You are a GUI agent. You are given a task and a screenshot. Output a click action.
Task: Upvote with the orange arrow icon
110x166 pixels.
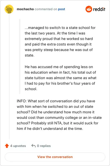click(x=7, y=146)
